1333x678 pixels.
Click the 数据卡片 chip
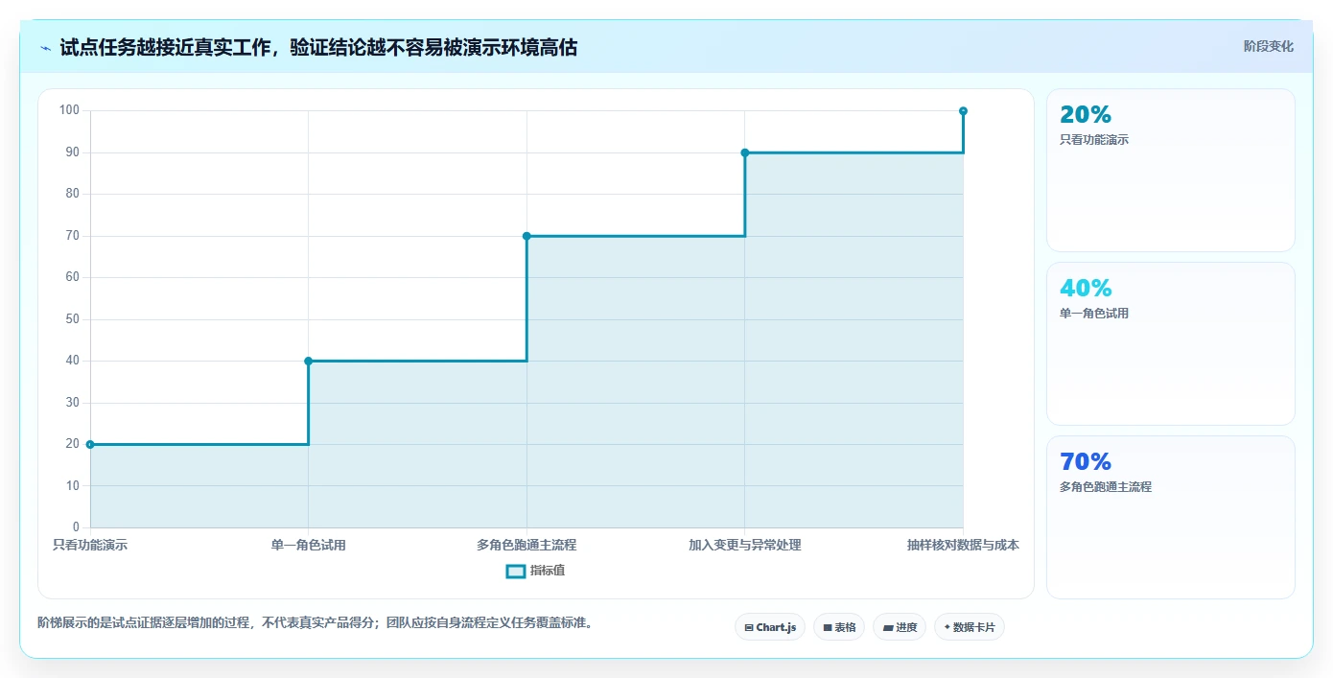coord(970,627)
